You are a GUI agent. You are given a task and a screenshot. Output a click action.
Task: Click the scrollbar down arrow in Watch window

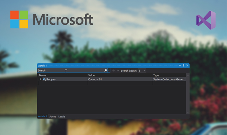coord(188,112)
